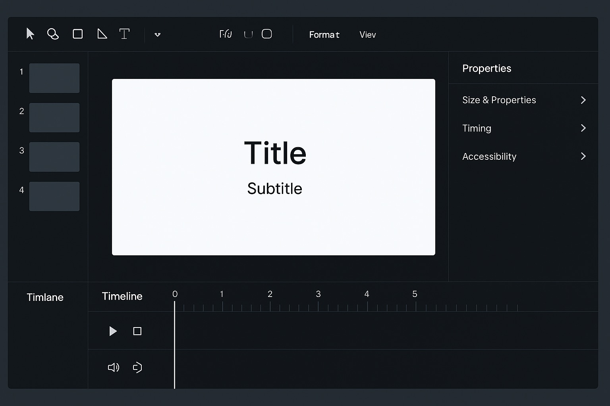Open the Format menu

pos(324,35)
